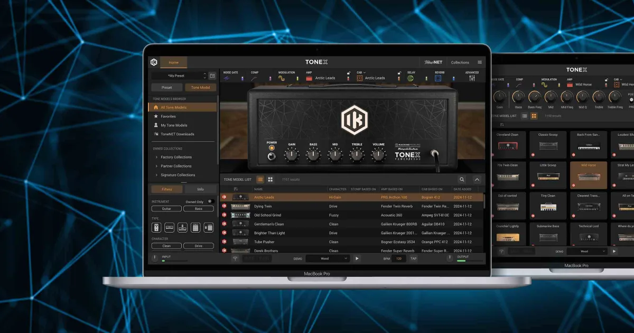Open the tuner icon in bottom bar

tap(235, 258)
